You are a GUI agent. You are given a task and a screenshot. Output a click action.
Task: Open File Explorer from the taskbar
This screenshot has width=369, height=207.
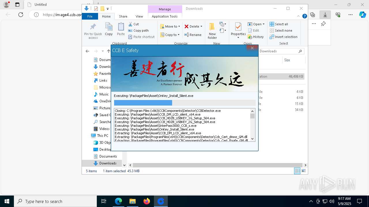click(133, 201)
